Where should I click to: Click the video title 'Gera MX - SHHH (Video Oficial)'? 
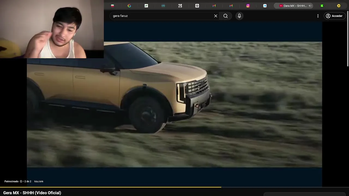(x=32, y=193)
